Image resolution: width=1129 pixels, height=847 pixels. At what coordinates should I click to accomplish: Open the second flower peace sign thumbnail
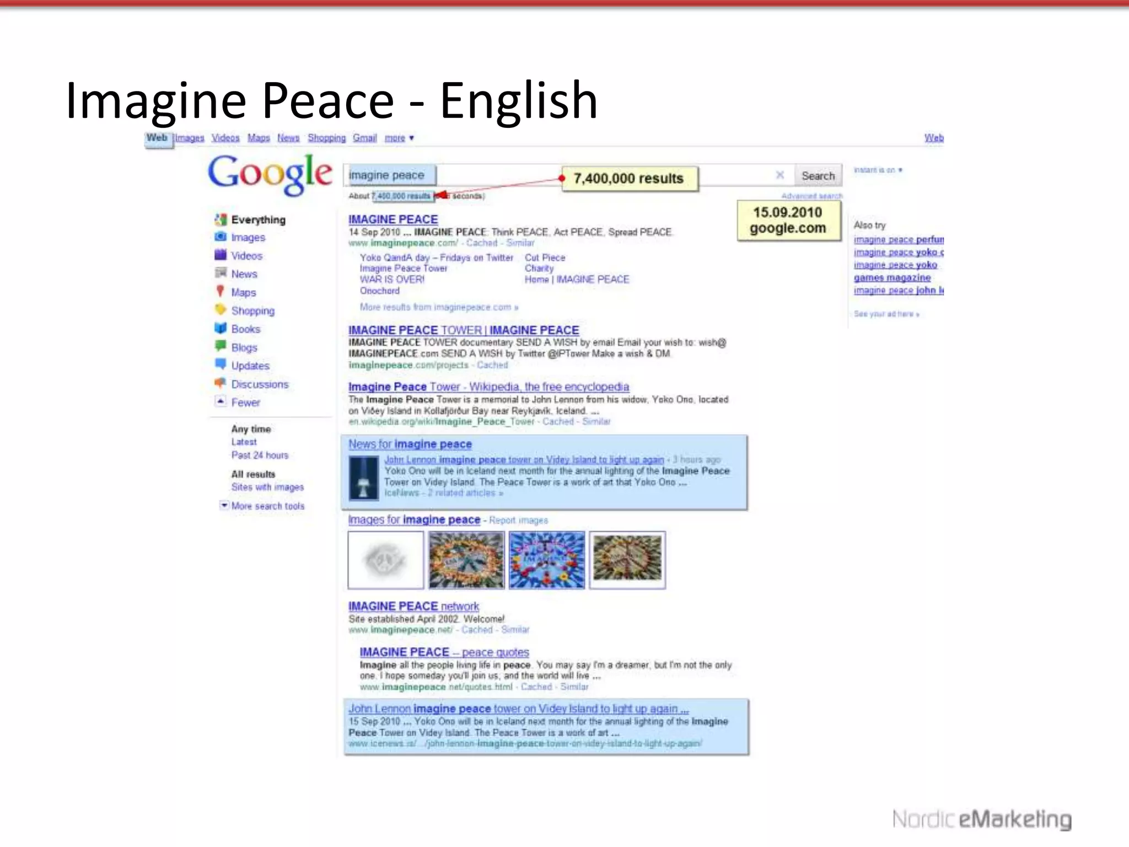pyautogui.click(x=466, y=560)
